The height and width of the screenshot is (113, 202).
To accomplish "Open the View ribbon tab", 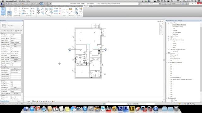I will click(68, 6).
